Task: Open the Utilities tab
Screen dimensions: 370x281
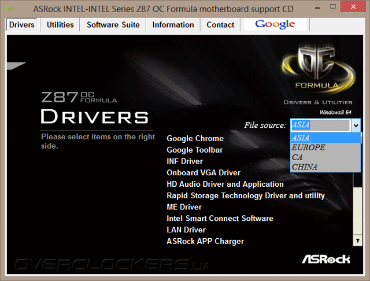Action: 60,24
